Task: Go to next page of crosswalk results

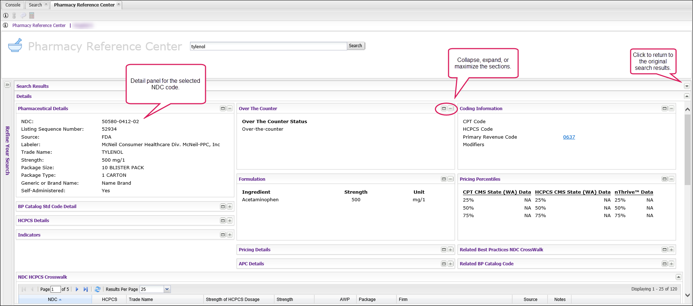Action: 77,289
